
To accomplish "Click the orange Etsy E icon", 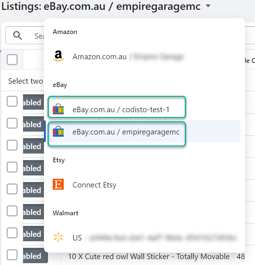I will (58, 184).
